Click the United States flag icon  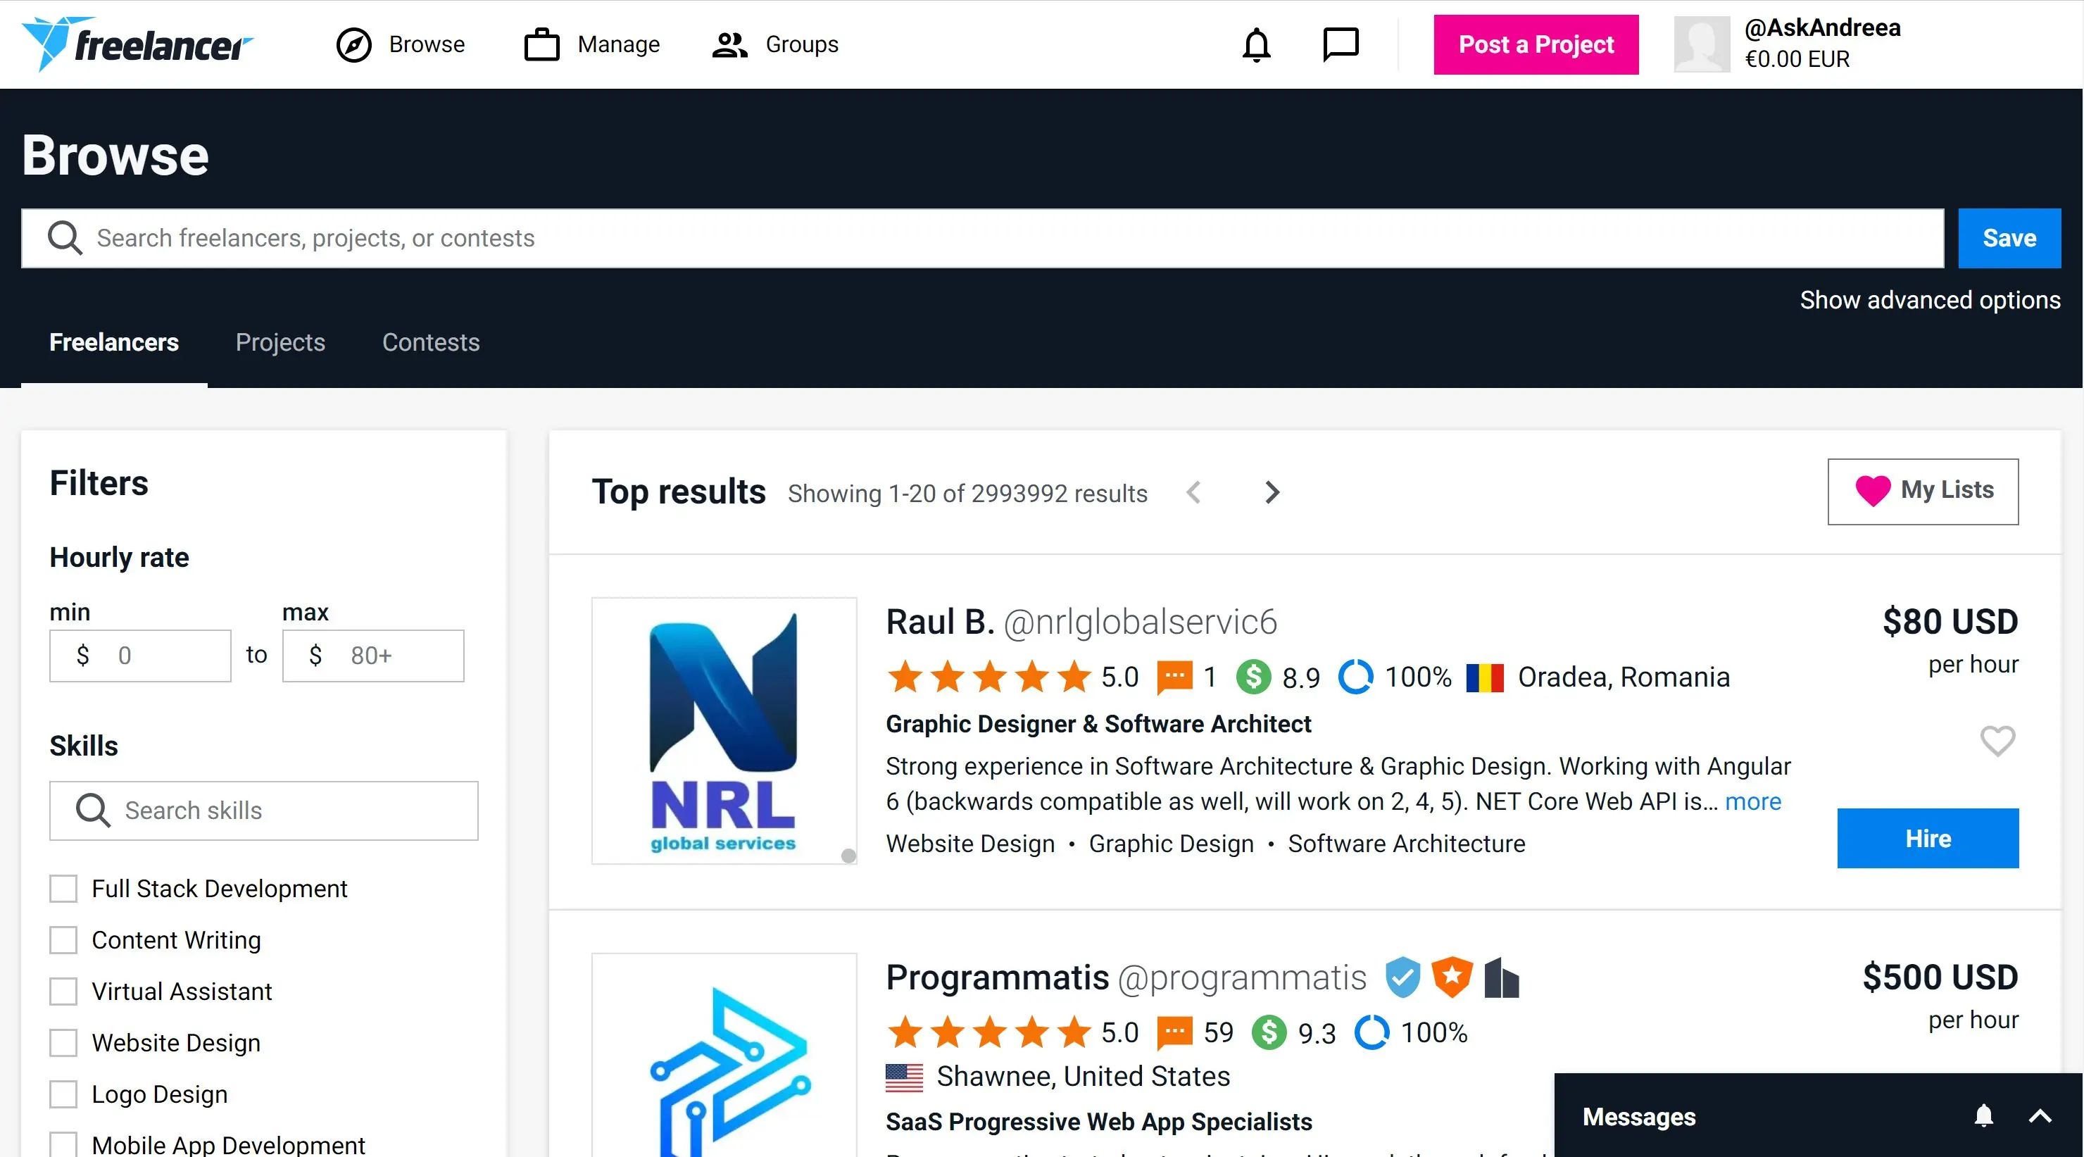904,1077
